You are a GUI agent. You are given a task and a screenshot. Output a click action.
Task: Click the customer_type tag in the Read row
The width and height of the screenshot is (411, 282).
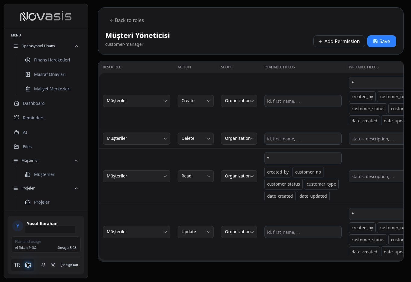pos(321,184)
